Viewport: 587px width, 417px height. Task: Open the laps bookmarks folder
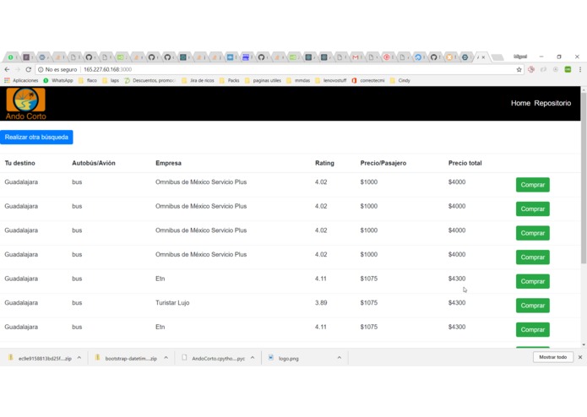point(111,80)
